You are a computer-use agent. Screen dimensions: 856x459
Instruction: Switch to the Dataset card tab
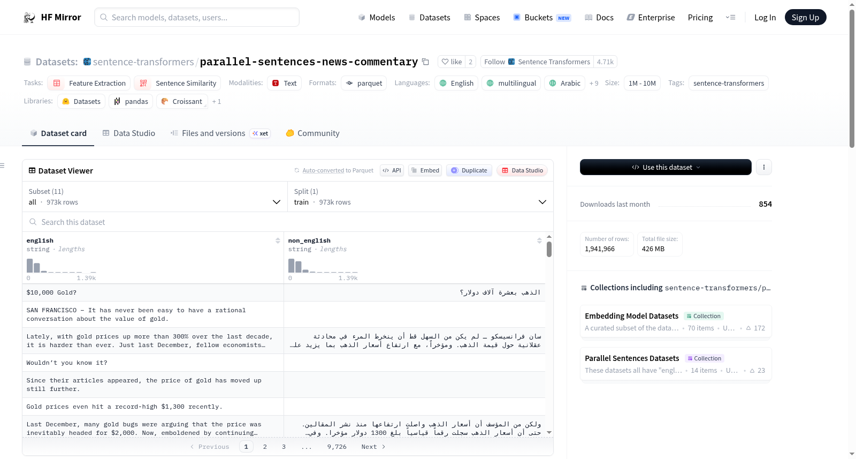[58, 133]
